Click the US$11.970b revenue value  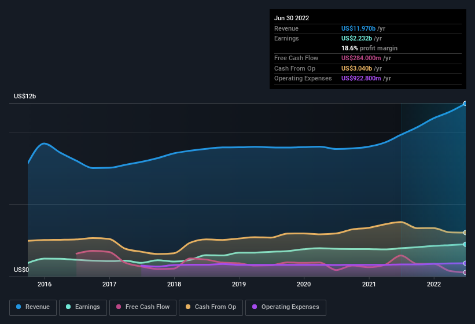point(358,28)
